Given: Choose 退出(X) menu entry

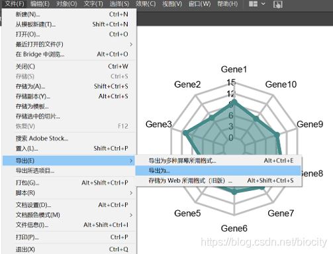Looking at the screenshot, I should pyautogui.click(x=70, y=249).
